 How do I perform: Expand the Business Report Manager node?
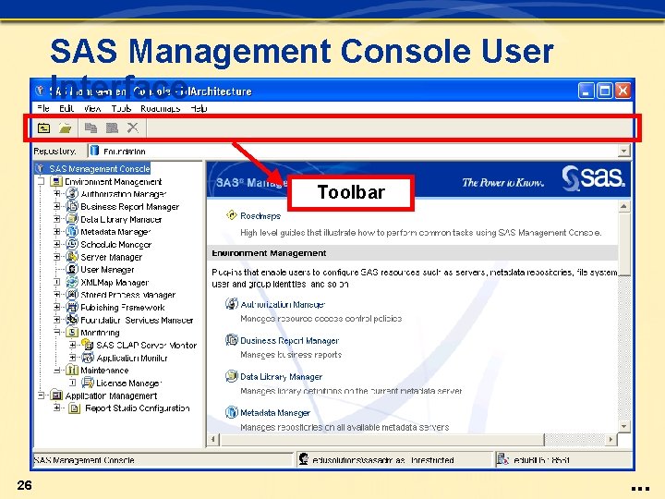click(57, 207)
